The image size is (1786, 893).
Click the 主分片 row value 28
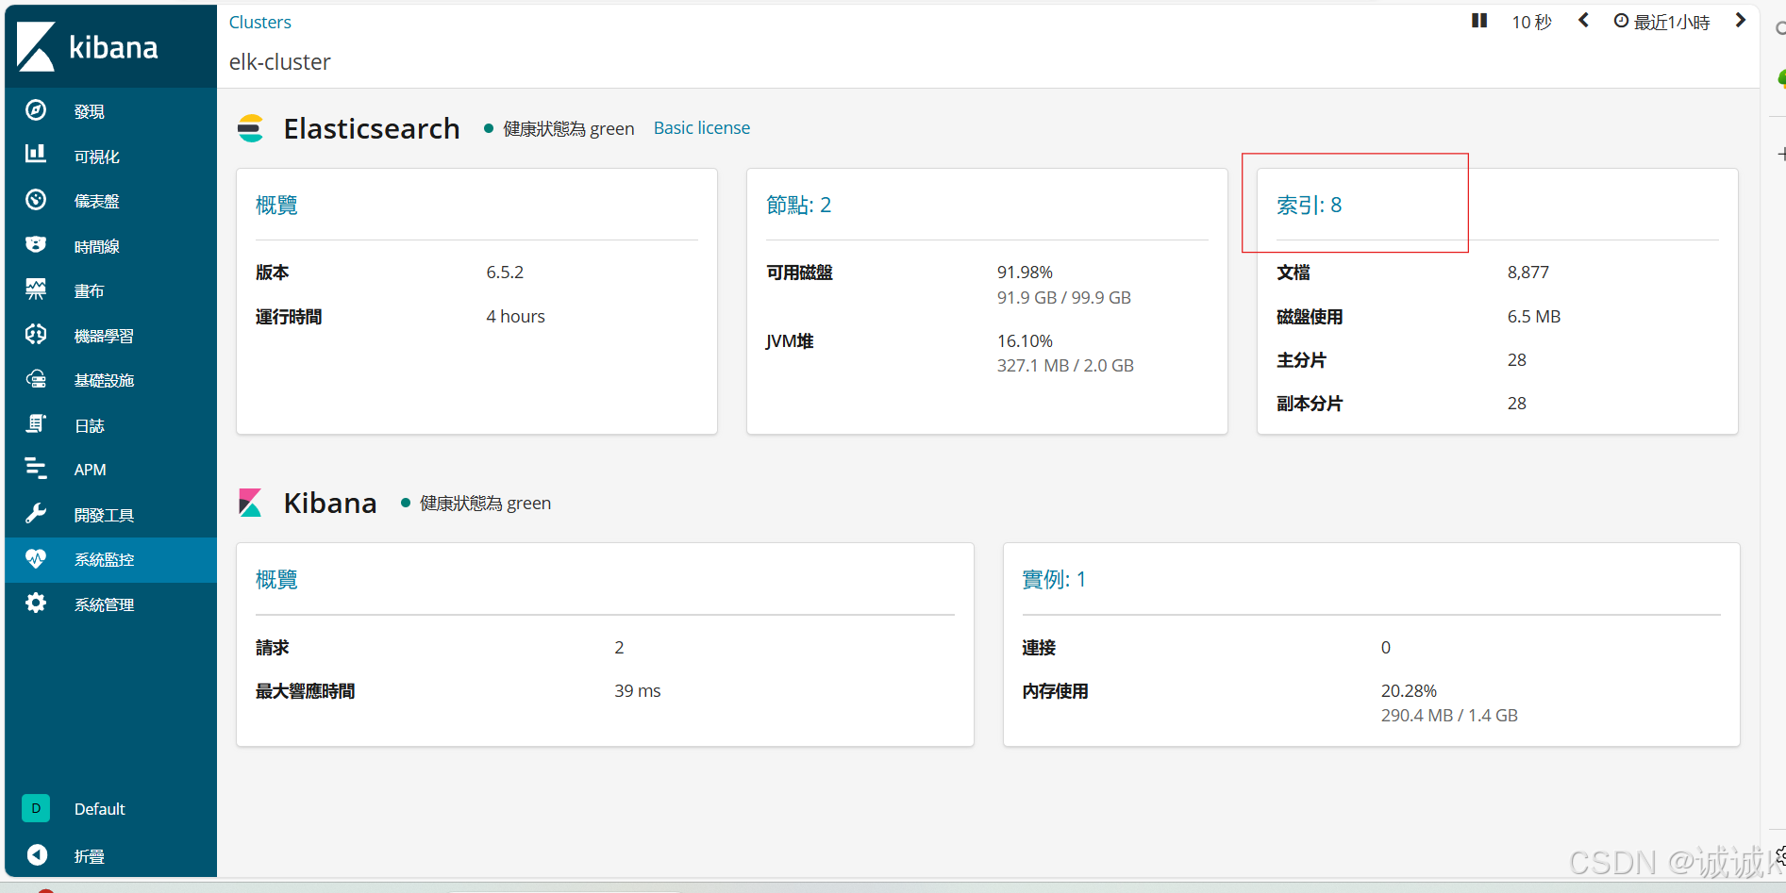[1516, 360]
